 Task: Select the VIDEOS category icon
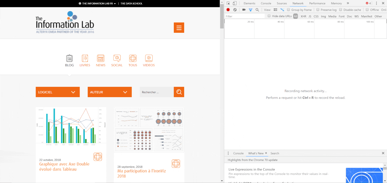(x=149, y=58)
